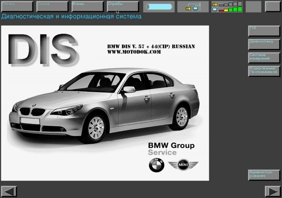The height and width of the screenshot is (198, 282).
Task: Click the 'BMW DIS V. 57 + 44(CIP) RUSSIAN' text
Action: click(x=151, y=47)
